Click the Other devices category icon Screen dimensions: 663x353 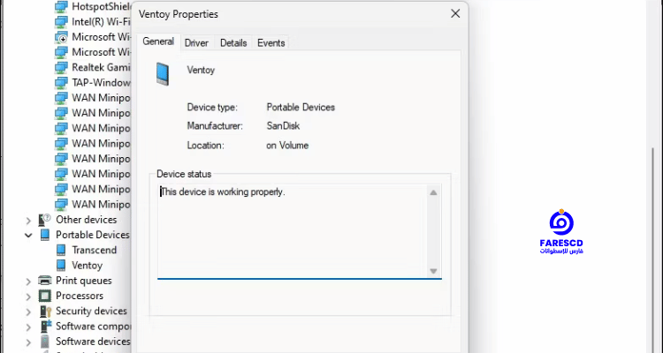click(44, 220)
